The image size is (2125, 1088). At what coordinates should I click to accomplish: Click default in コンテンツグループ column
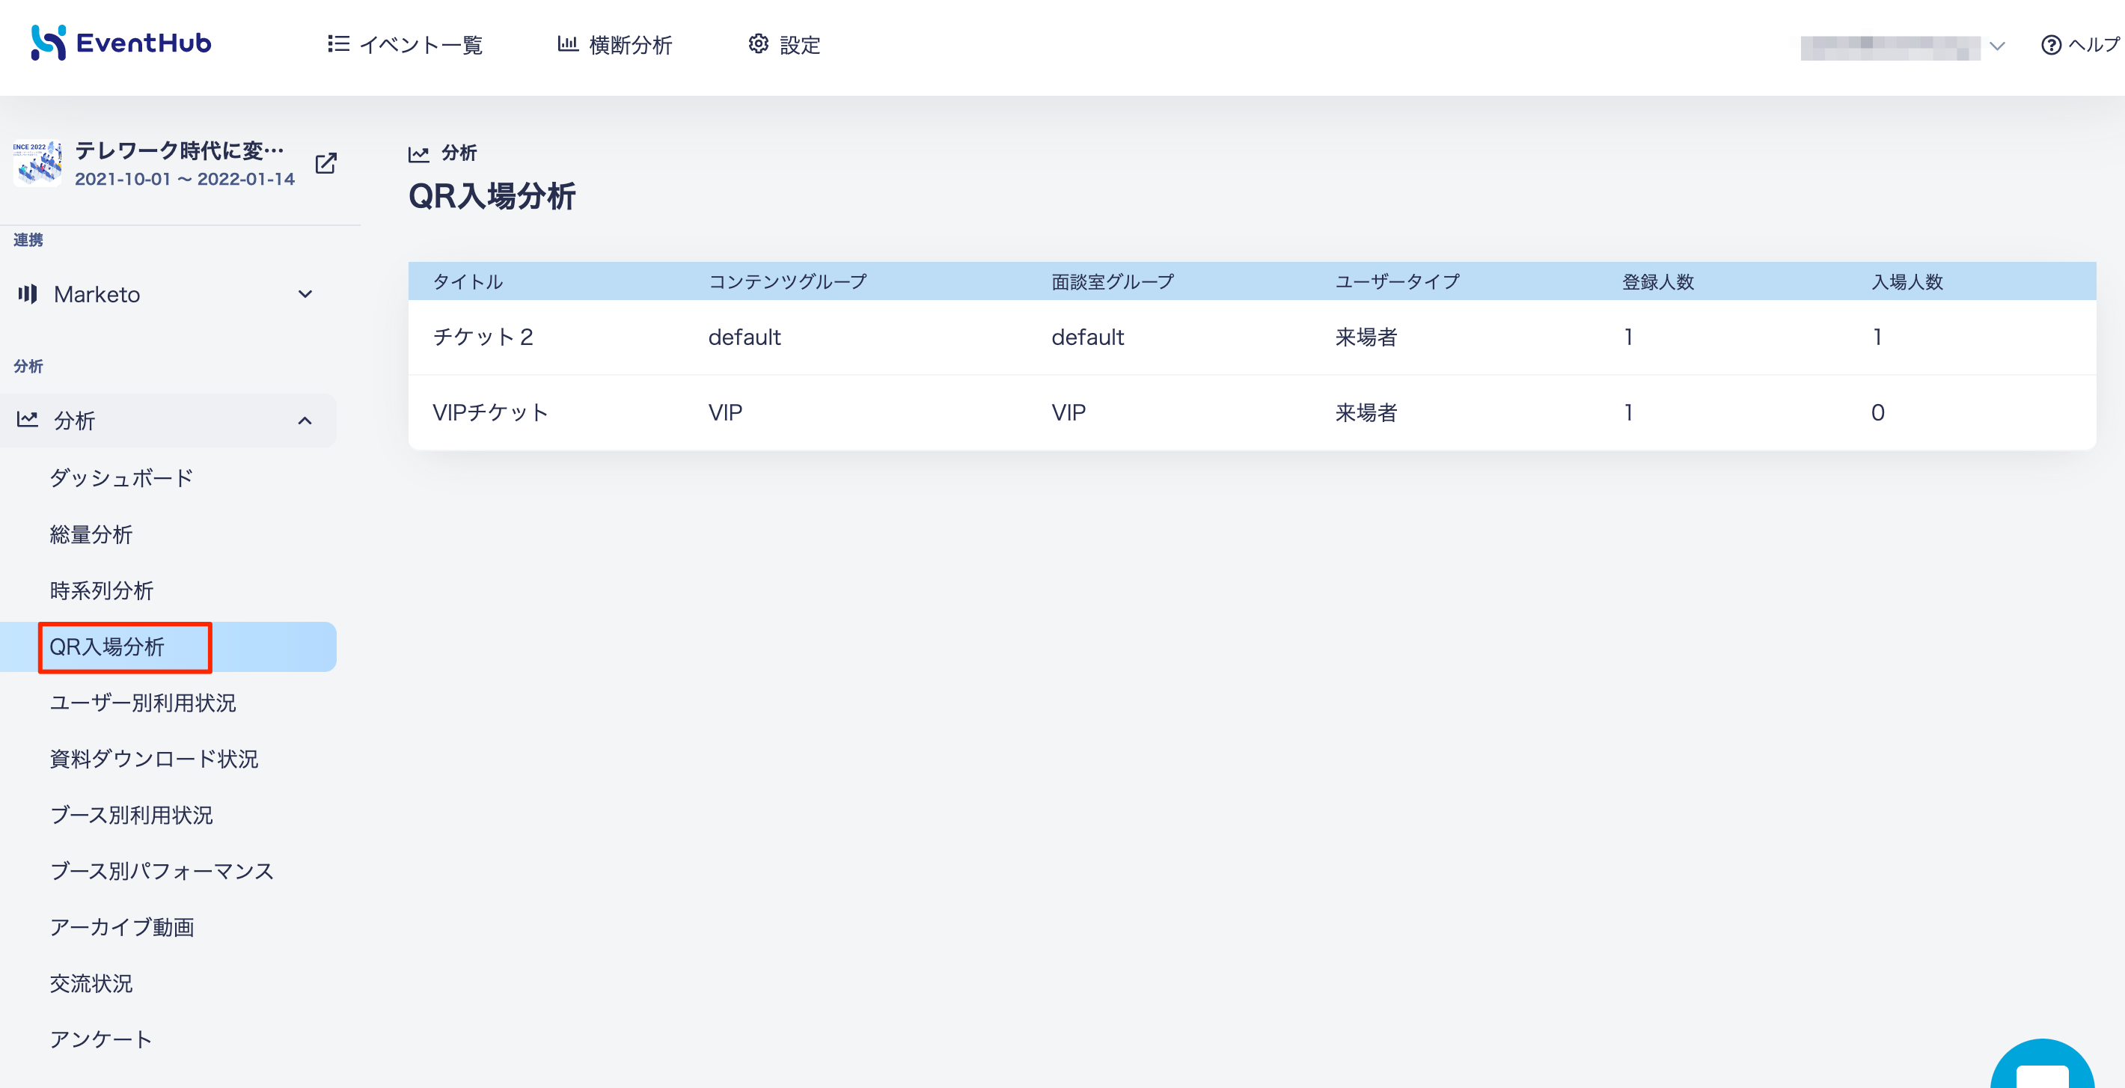pyautogui.click(x=744, y=337)
